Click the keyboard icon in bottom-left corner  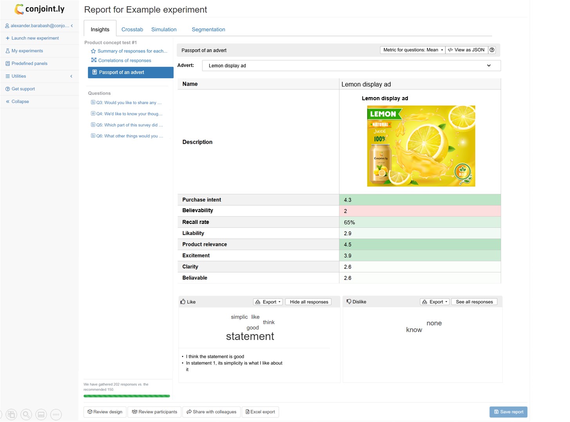click(x=41, y=415)
